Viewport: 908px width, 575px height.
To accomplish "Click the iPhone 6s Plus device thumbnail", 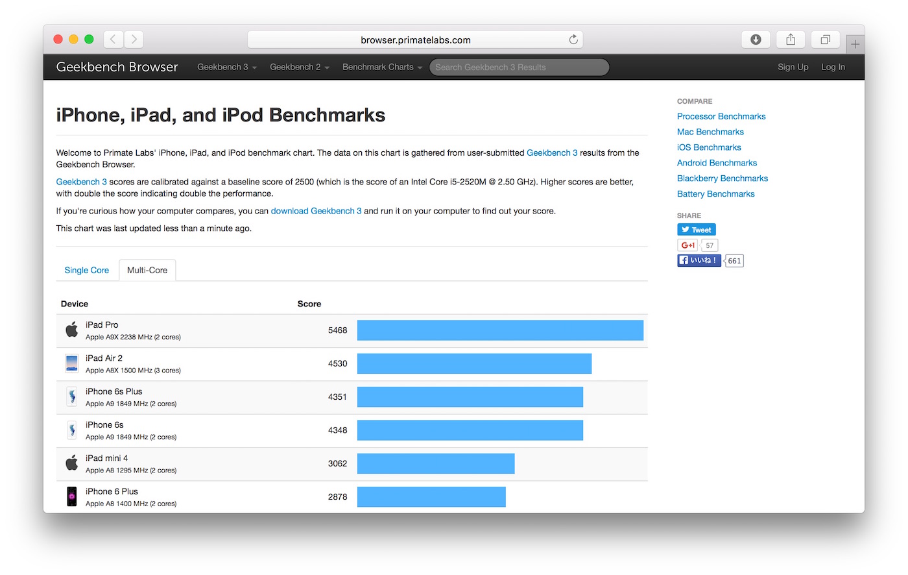I will (72, 397).
